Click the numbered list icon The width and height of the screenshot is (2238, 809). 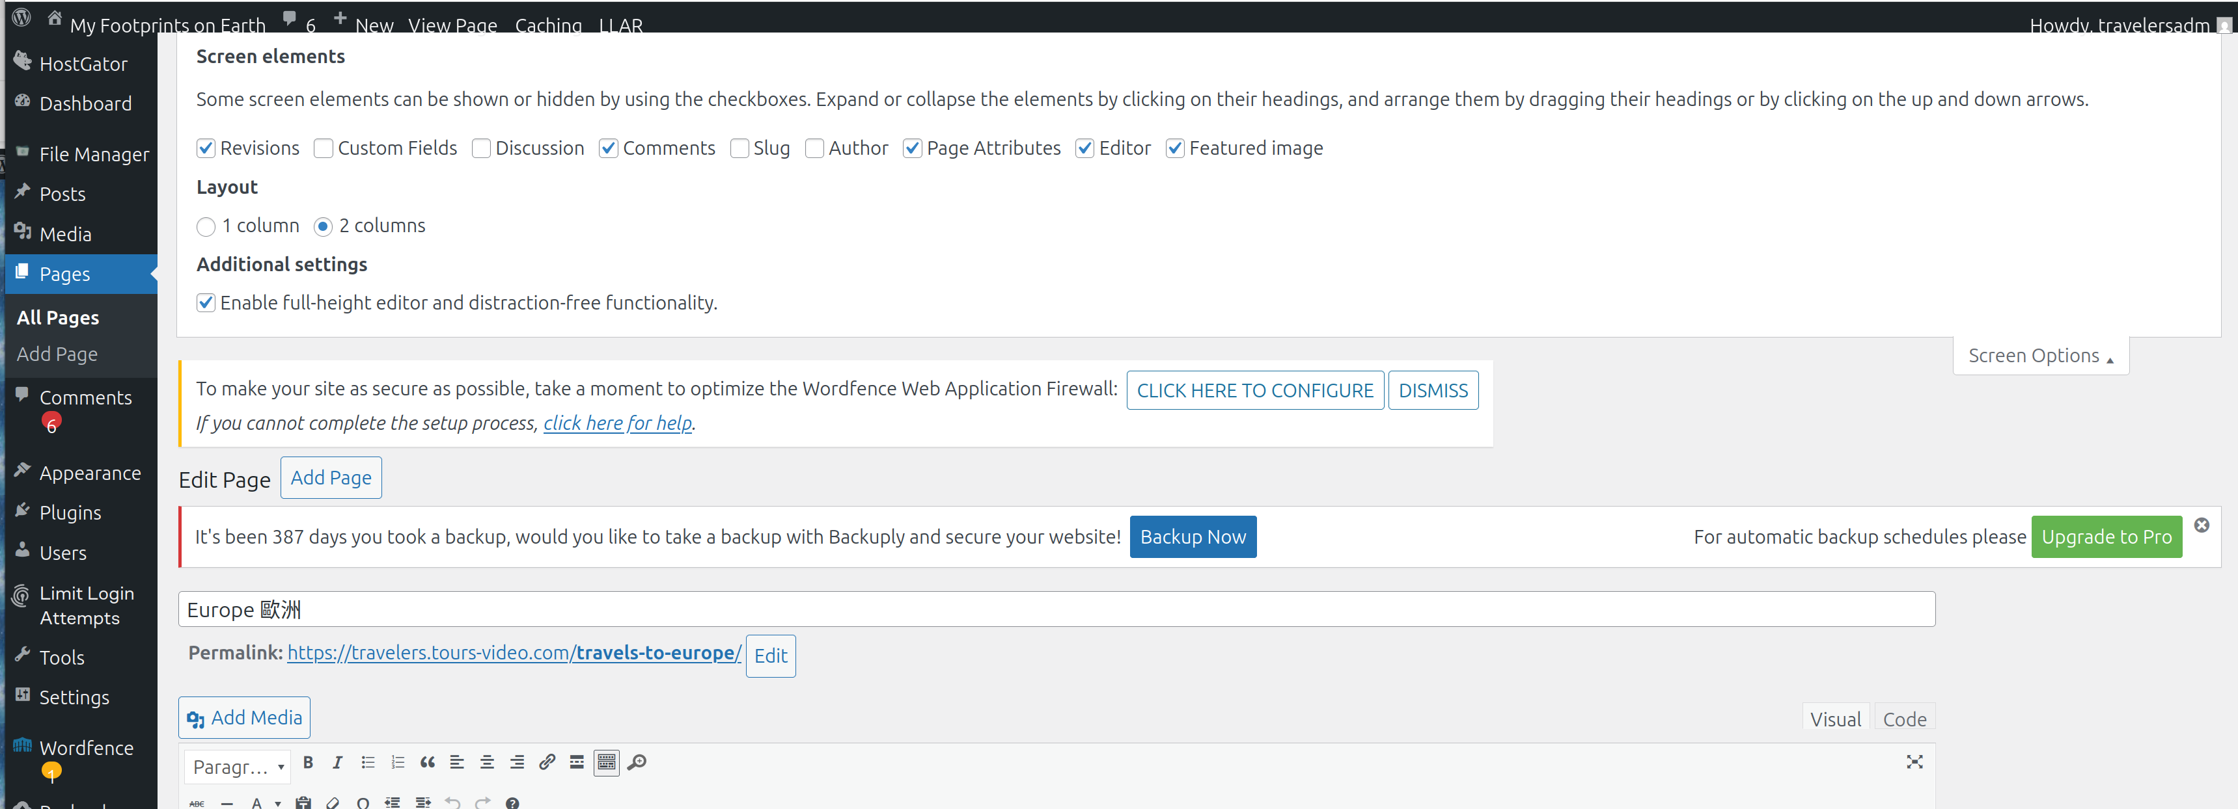397,762
